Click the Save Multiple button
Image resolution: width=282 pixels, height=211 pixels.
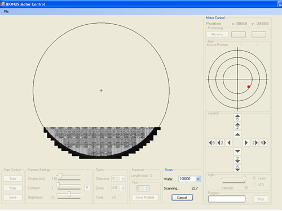pyautogui.click(x=145, y=197)
